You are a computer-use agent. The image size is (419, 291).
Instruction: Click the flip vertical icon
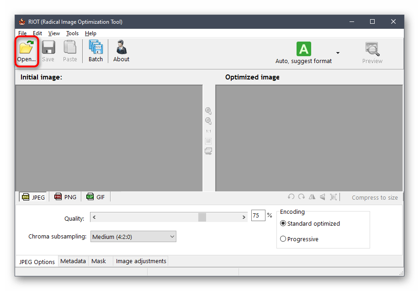coord(323,197)
